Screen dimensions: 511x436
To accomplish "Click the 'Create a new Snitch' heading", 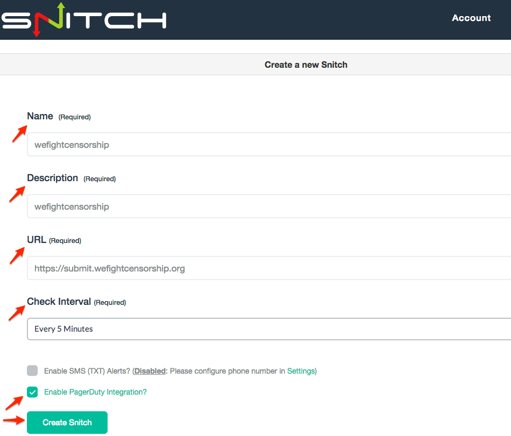I will click(306, 65).
